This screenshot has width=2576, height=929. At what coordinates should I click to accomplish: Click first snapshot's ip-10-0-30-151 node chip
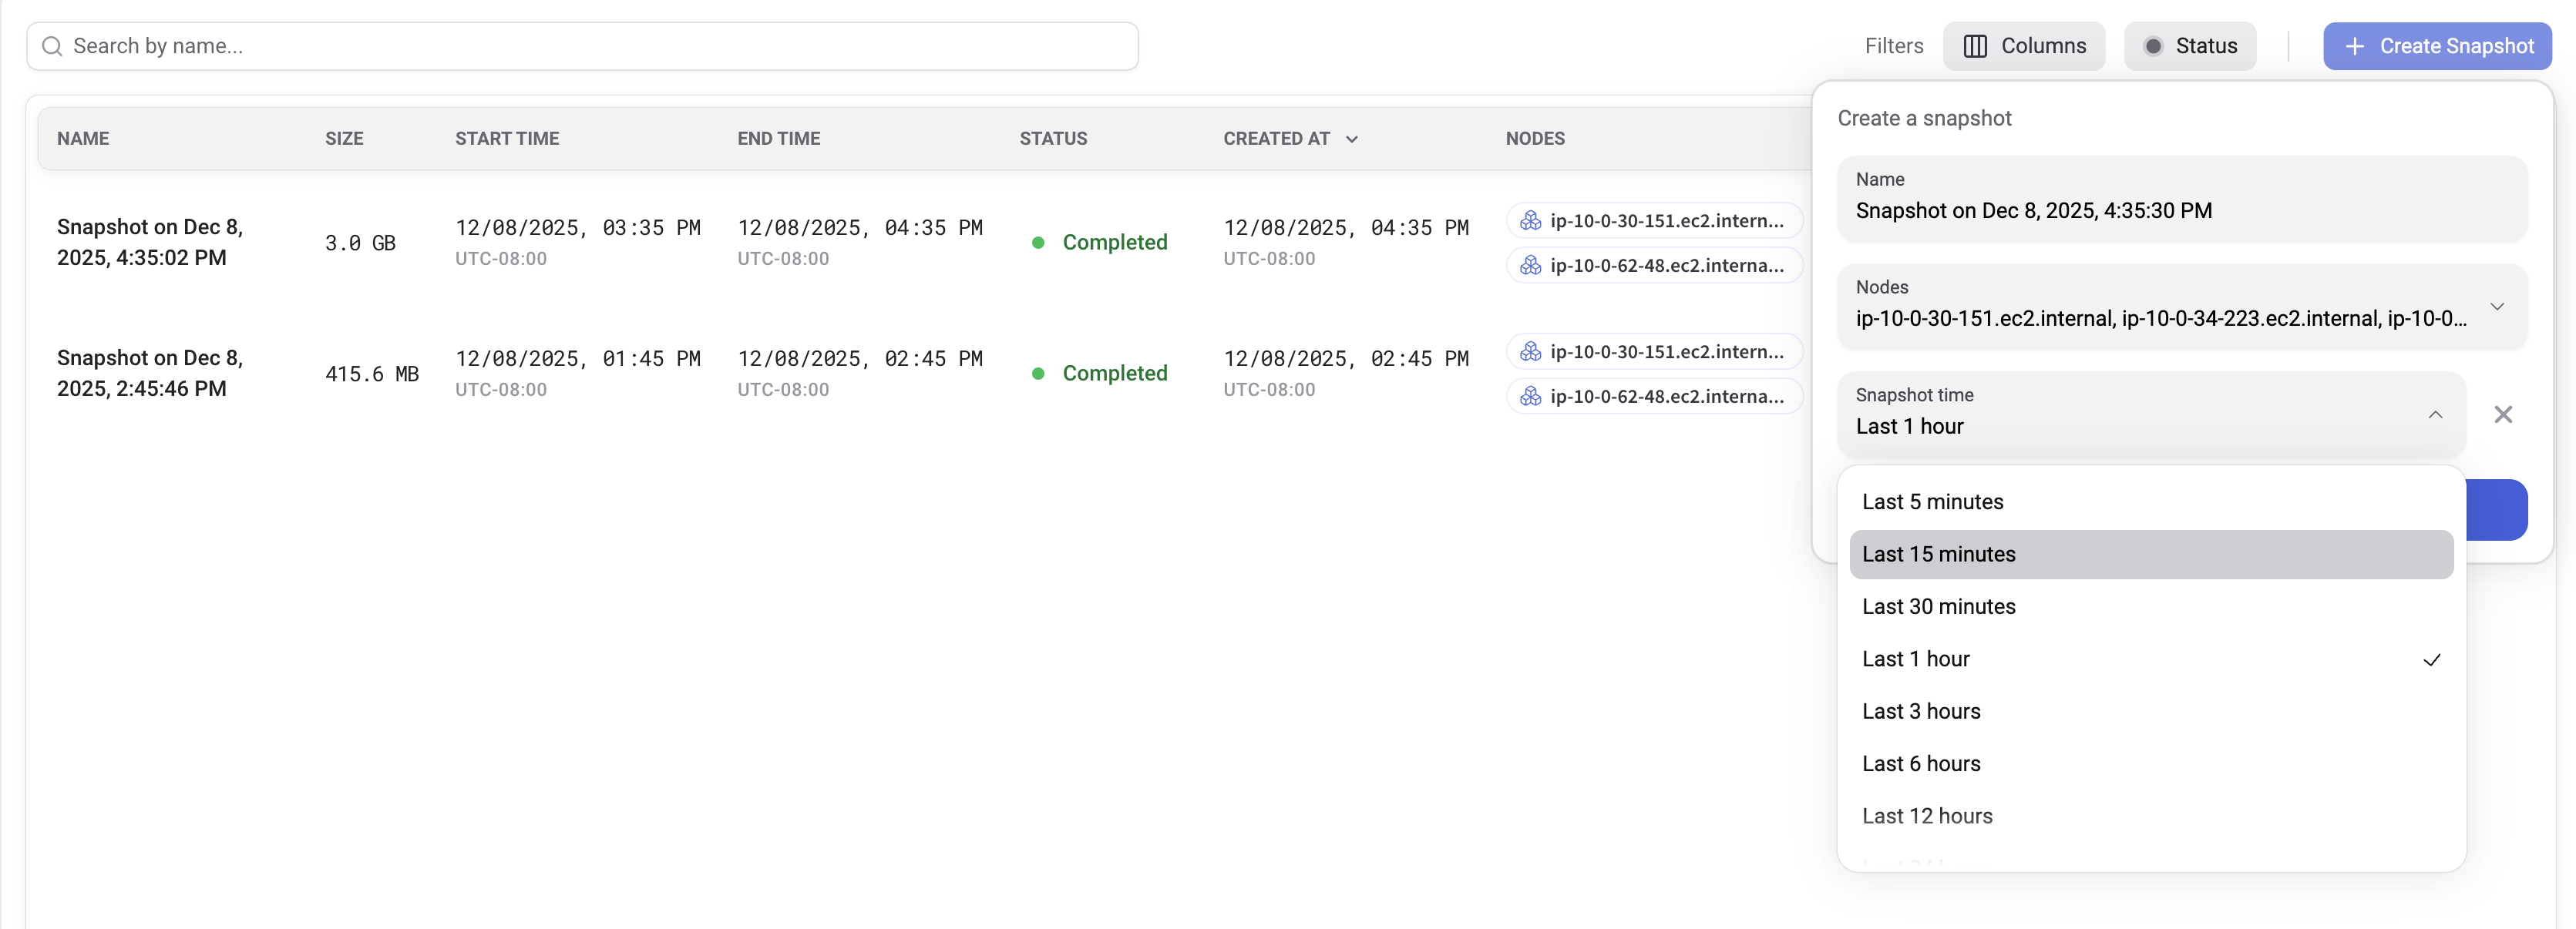click(x=1654, y=221)
